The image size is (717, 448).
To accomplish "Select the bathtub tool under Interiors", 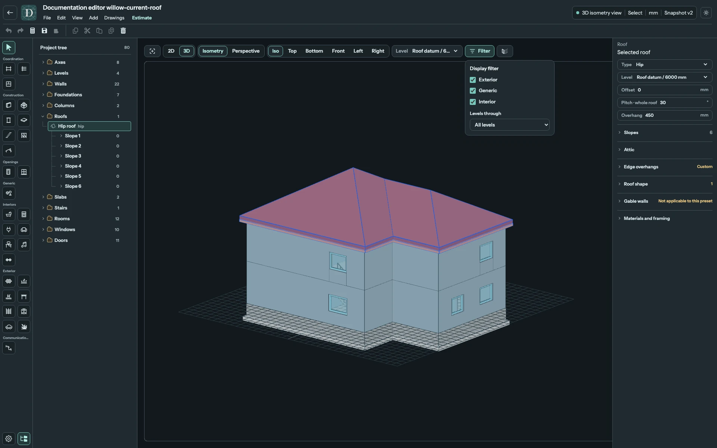I will pyautogui.click(x=9, y=215).
